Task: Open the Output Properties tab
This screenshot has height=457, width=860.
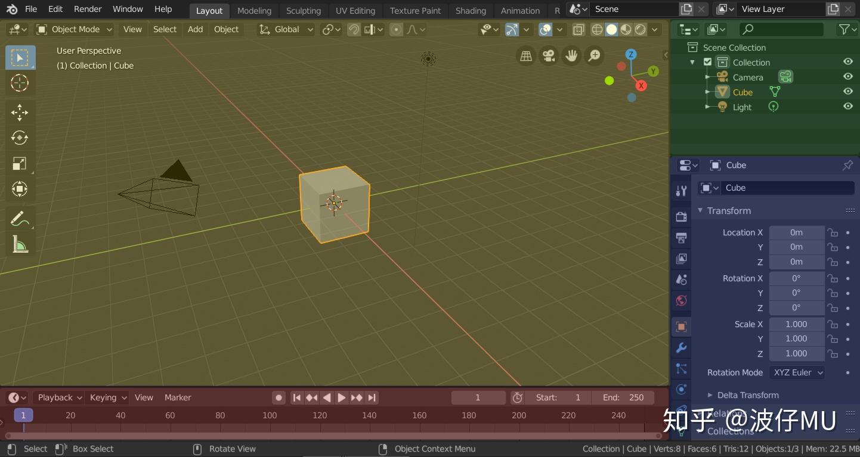Action: [x=681, y=238]
